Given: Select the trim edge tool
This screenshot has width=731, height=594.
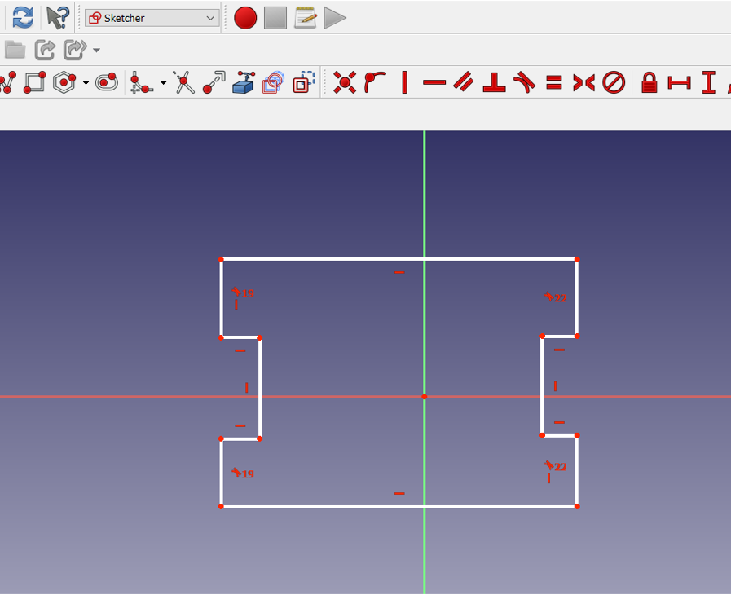Looking at the screenshot, I should [x=183, y=82].
